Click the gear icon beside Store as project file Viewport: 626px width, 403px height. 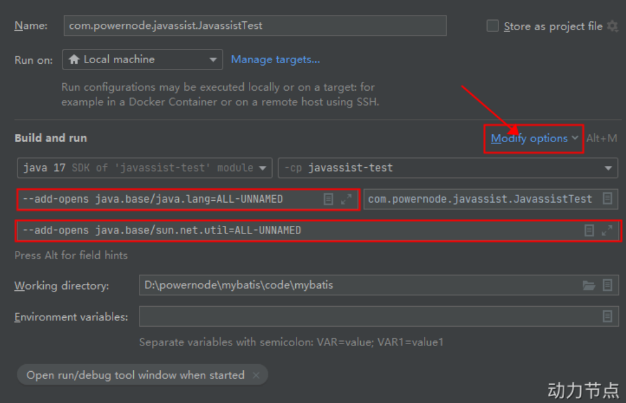[x=612, y=26]
